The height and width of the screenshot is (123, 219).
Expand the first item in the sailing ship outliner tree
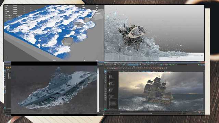tap(109, 73)
